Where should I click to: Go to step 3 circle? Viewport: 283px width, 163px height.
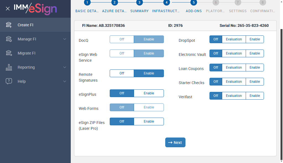[139, 2]
